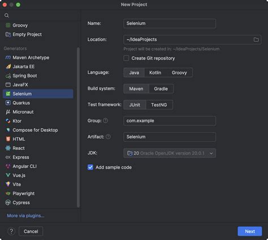Click the generators list scrollbar
The height and width of the screenshot is (240, 268).
coord(78,127)
